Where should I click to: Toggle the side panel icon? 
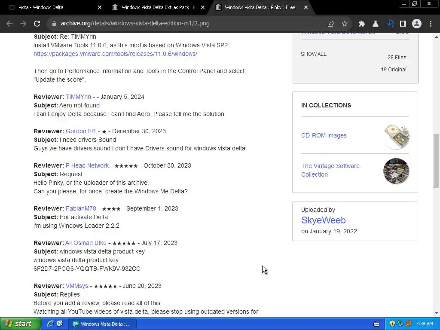point(403,24)
